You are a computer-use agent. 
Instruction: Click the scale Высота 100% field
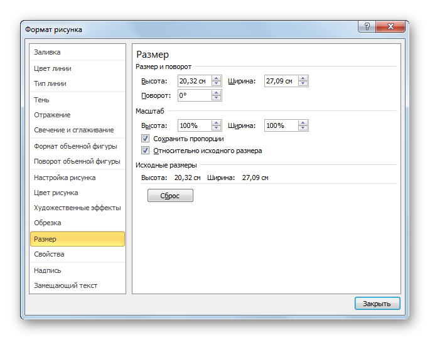[x=195, y=125]
